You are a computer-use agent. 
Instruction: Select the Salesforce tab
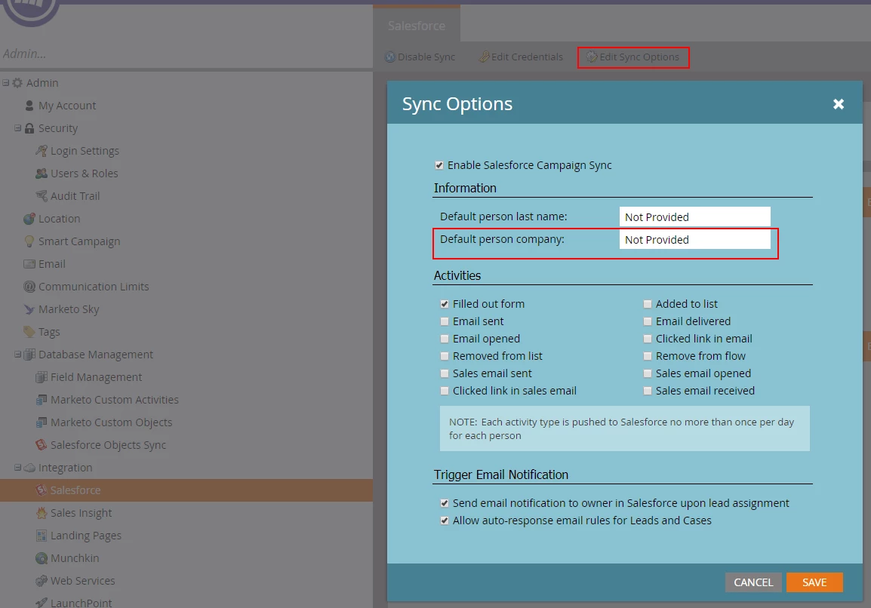[417, 26]
